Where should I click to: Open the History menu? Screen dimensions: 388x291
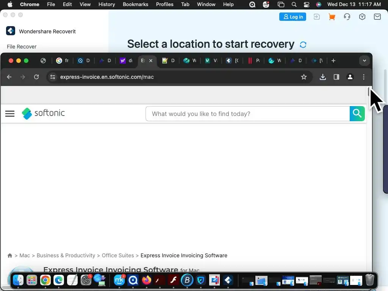point(106,4)
